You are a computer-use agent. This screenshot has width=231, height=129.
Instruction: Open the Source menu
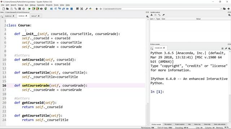(x=21, y=5)
